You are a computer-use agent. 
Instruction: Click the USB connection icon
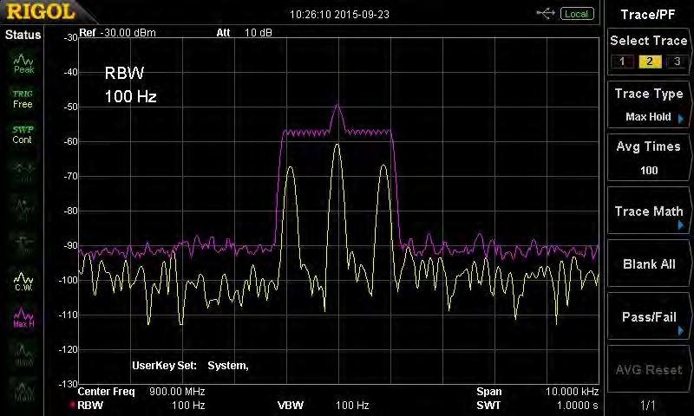(x=546, y=14)
